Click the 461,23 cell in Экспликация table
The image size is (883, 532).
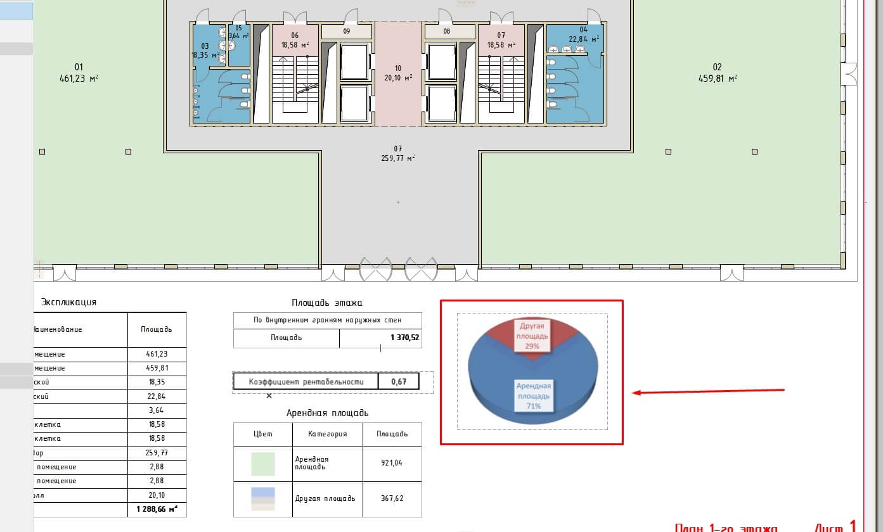pos(157,354)
